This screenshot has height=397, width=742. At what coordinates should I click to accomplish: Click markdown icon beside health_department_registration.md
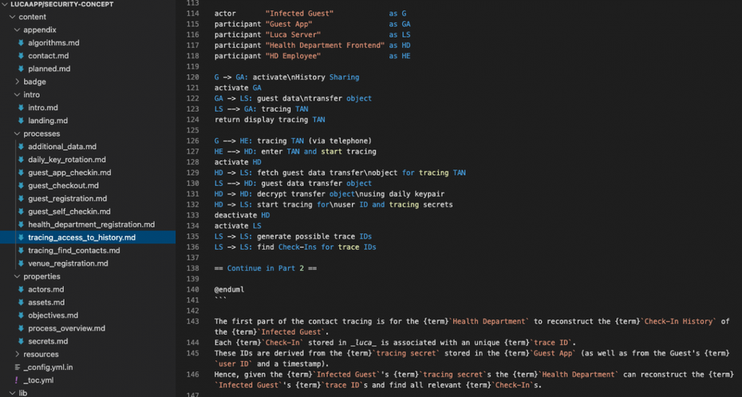(x=21, y=224)
